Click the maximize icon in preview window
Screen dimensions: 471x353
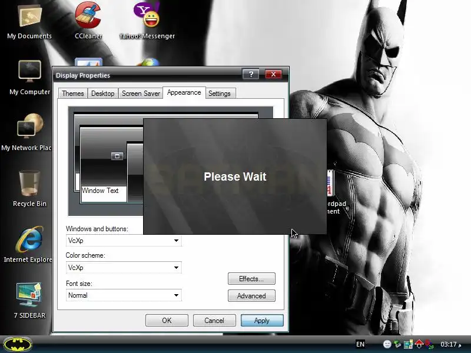click(117, 156)
